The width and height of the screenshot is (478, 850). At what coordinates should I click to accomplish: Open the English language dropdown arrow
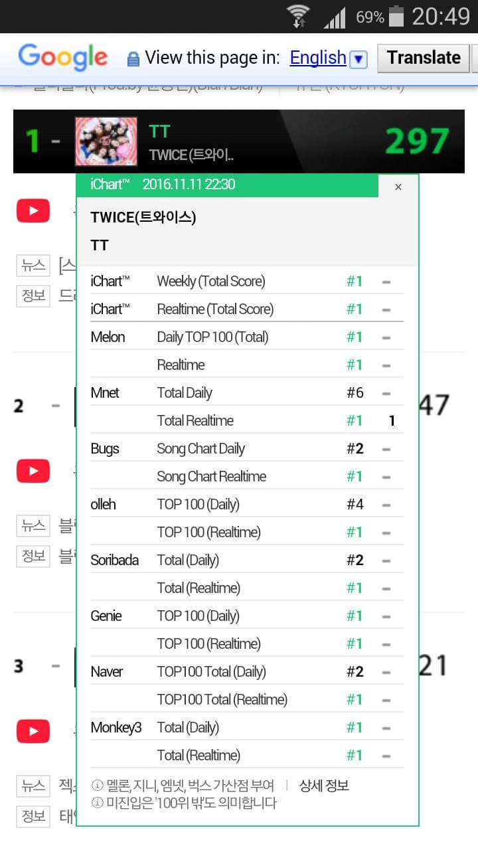pos(358,59)
